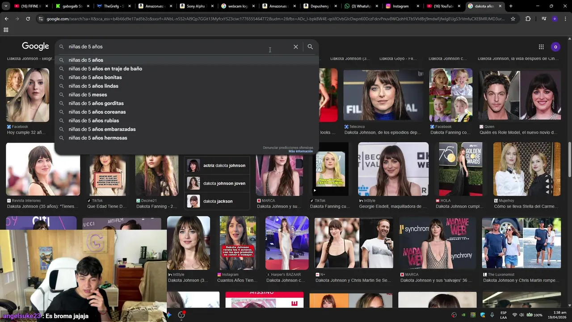Viewport: 572px width, 322px height.
Task: Bookmark this page with the star icon
Action: [x=513, y=19]
